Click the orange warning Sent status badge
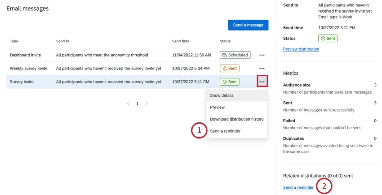The height and width of the screenshot is (195, 382). (x=229, y=69)
